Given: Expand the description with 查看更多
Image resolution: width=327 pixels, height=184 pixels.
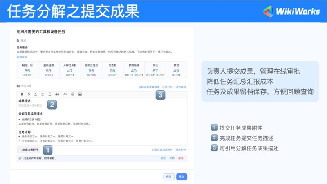Looking at the screenshot, I should tap(22, 57).
